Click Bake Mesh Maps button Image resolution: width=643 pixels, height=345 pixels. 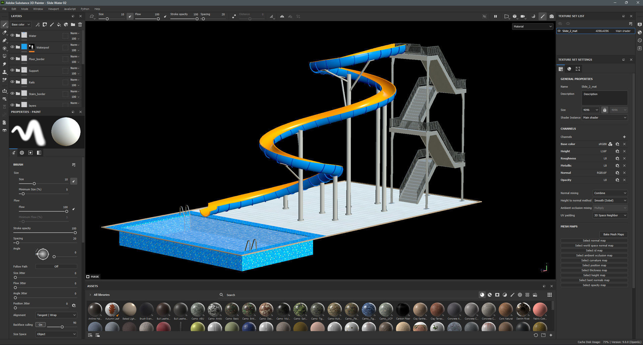pos(614,234)
